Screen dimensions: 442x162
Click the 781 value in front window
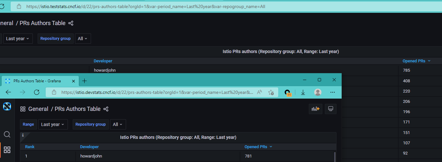248,156
